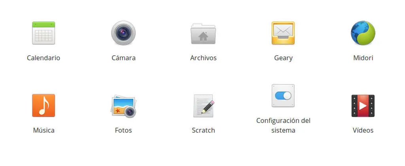This screenshot has width=405, height=166.
Task: Launch the orange Música note icon
Action: (44, 106)
